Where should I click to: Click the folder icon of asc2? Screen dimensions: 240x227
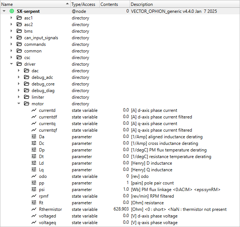(19, 25)
